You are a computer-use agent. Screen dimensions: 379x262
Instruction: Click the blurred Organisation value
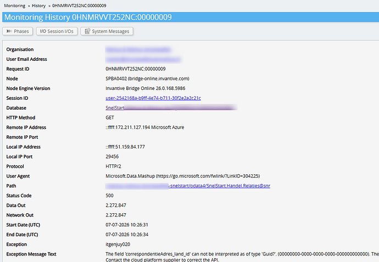[138, 50]
